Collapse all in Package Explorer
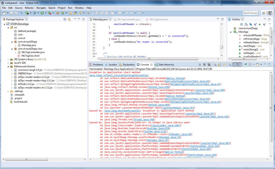 pyautogui.click(x=65, y=19)
